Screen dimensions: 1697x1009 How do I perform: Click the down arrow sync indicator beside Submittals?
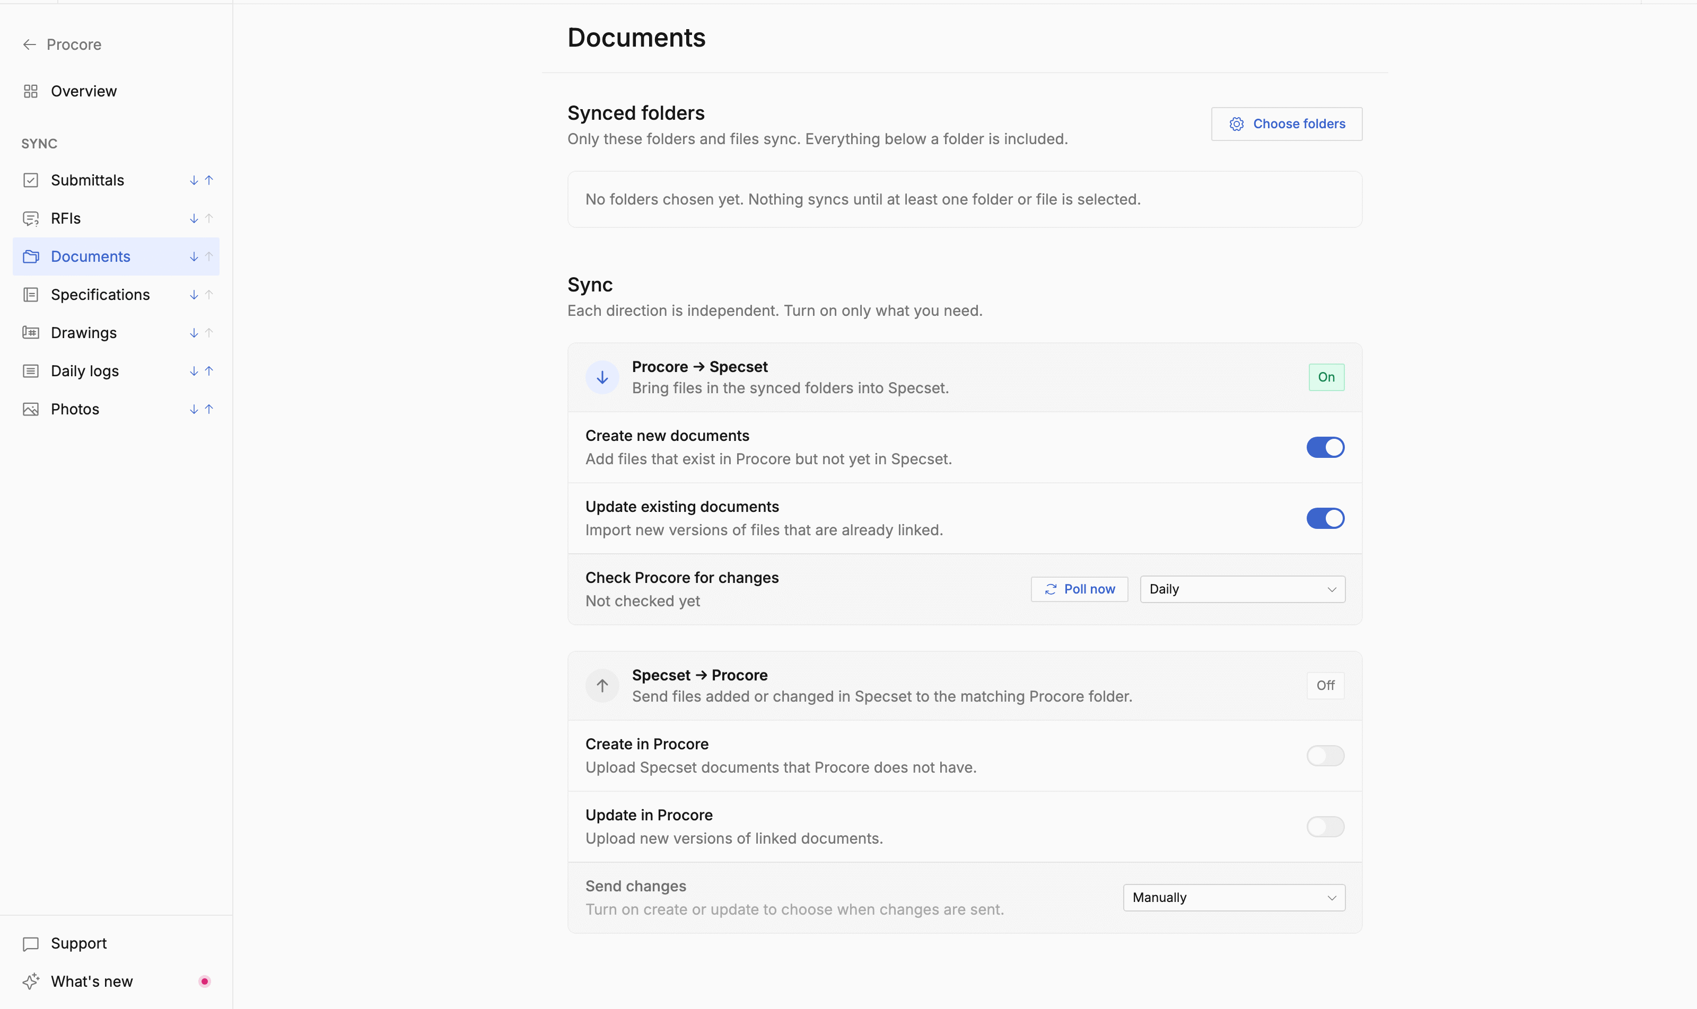click(194, 180)
